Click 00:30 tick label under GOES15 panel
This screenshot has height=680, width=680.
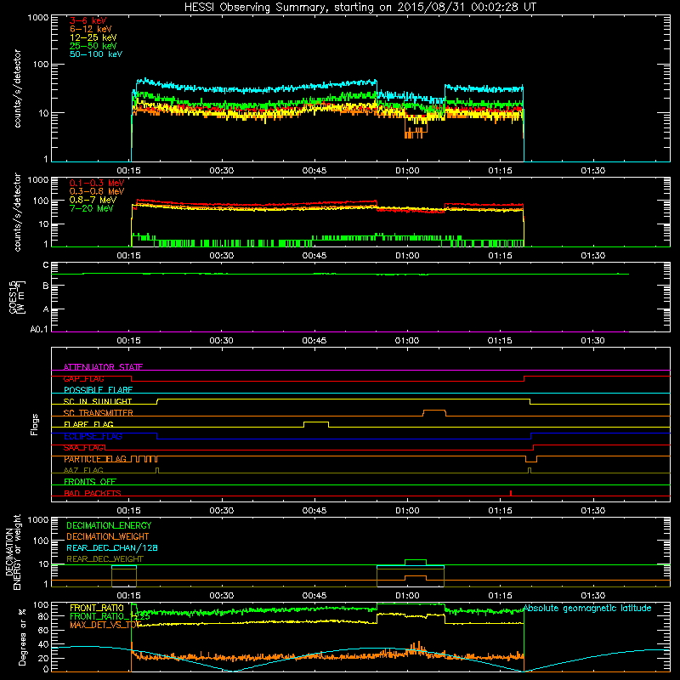pyautogui.click(x=221, y=341)
